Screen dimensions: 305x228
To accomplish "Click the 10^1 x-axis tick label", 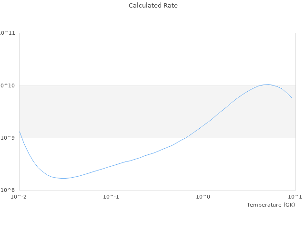I will tap(295, 197).
